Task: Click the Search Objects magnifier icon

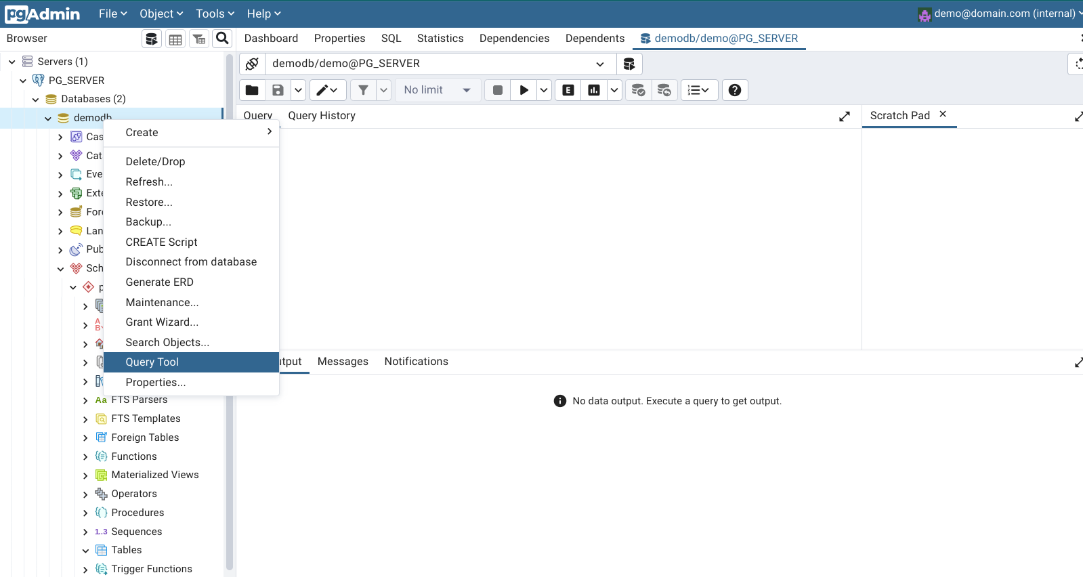Action: pos(222,39)
